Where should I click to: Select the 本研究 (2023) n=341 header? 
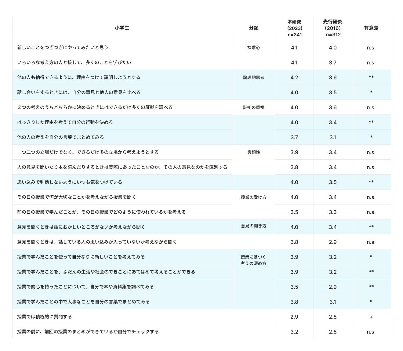coord(294,28)
